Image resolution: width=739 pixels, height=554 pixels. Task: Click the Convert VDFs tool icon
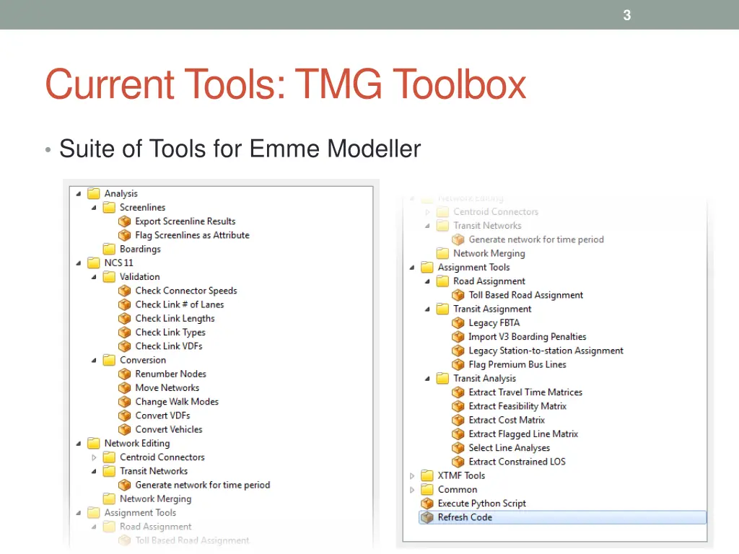(124, 415)
